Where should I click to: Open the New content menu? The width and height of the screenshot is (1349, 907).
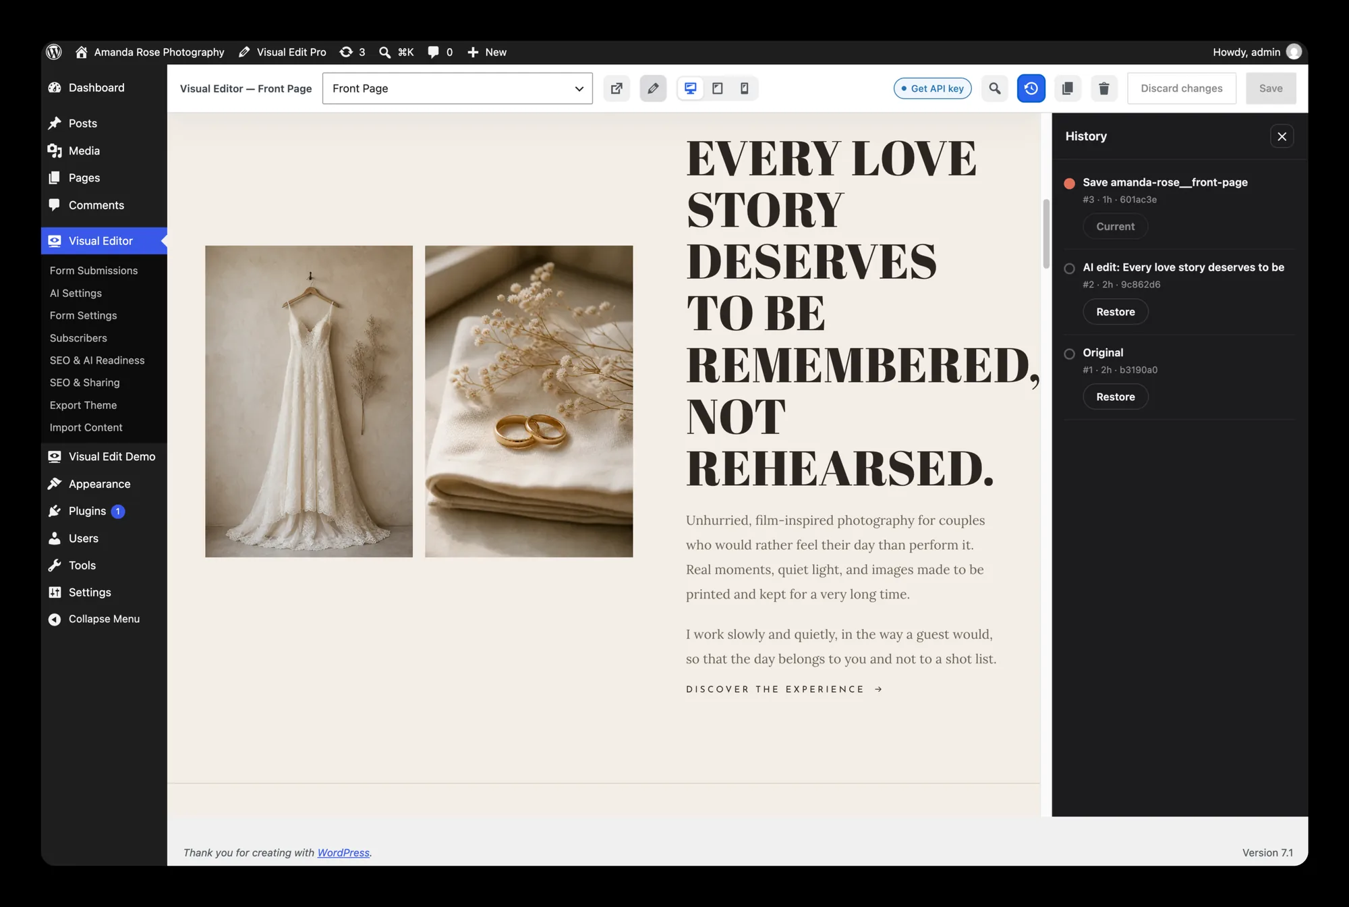487,52
